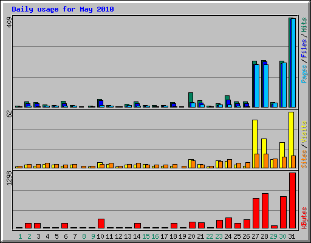Select the red 'KBytes' legend label
This screenshot has width=311, height=243.
coord(304,218)
